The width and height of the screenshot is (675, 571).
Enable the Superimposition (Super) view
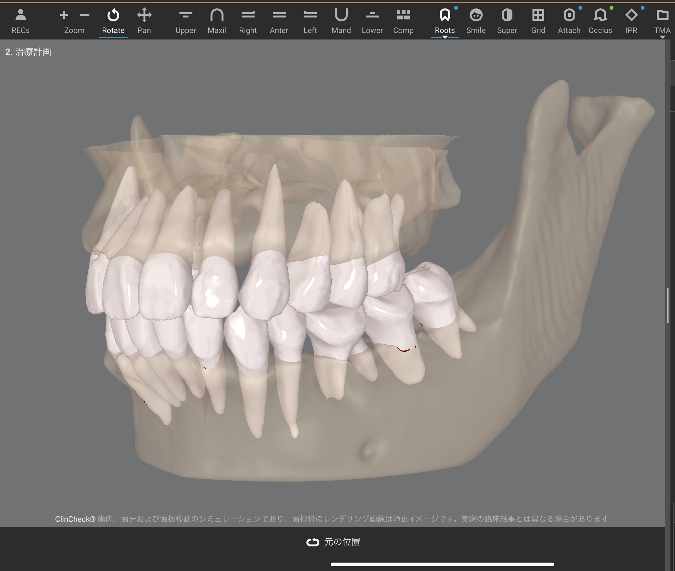pos(507,21)
